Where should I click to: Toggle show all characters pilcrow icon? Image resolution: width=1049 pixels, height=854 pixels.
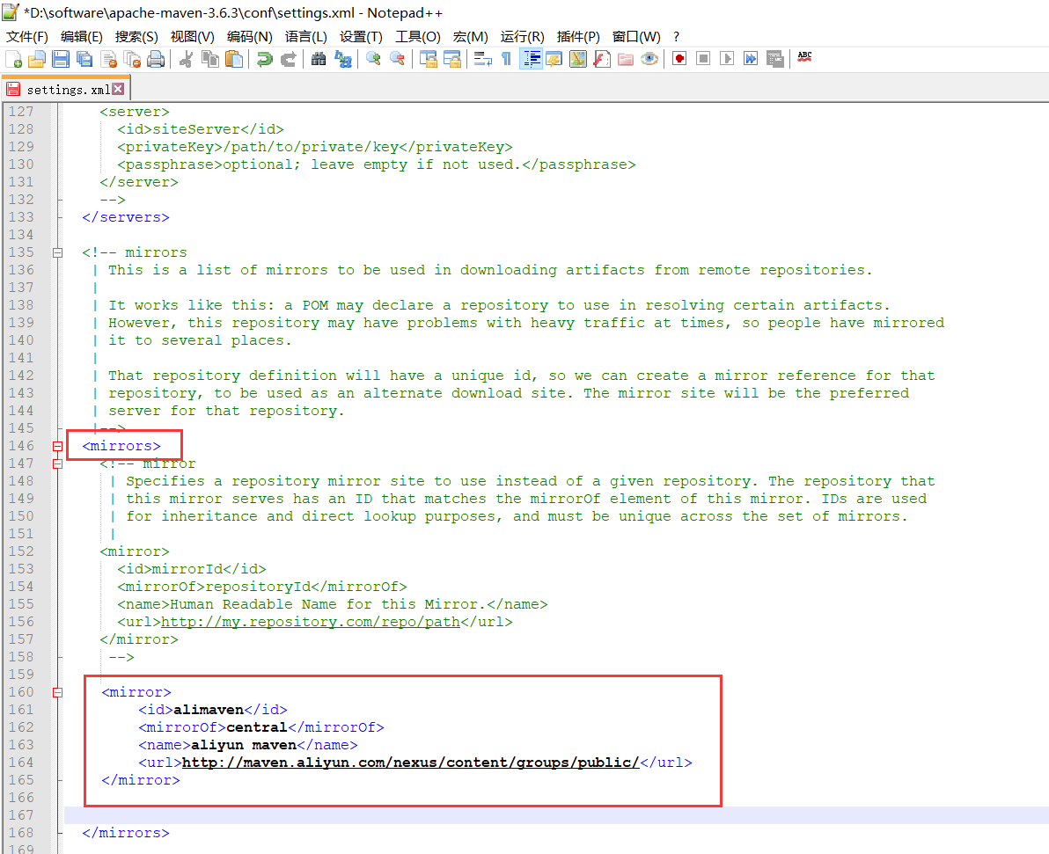[x=506, y=60]
